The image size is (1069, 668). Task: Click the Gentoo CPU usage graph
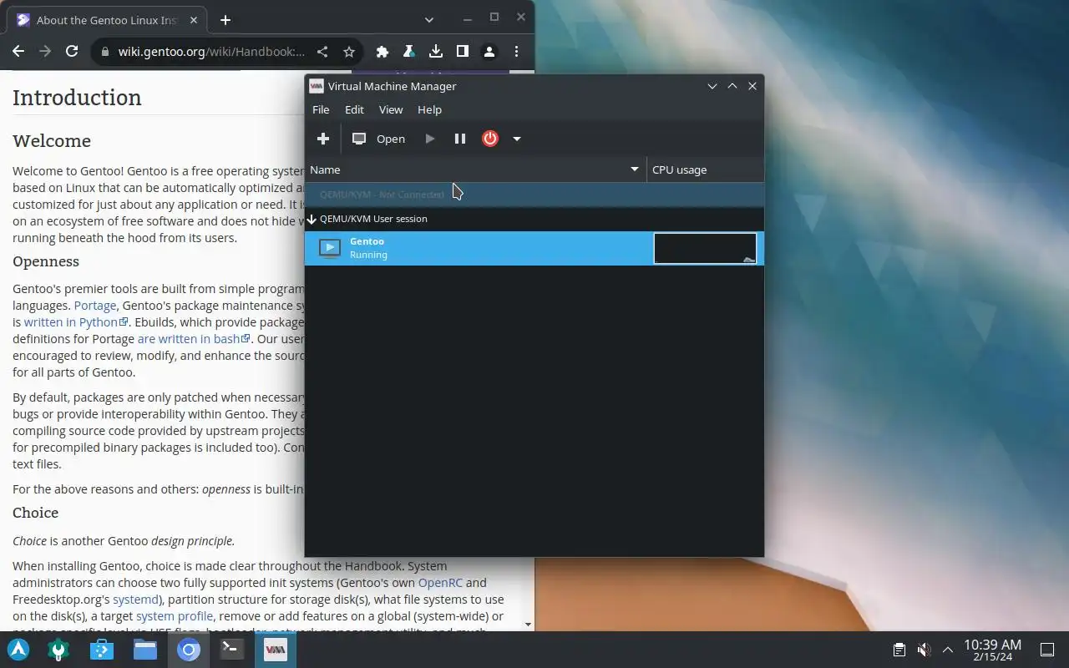click(706, 248)
